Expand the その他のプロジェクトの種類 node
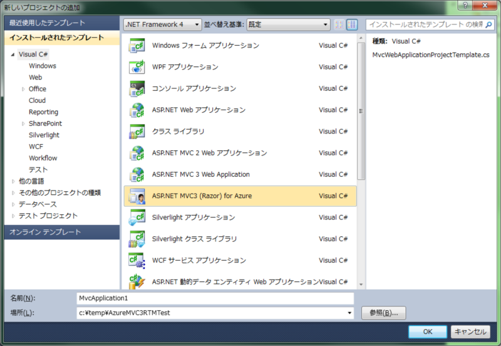501x346 pixels. (x=13, y=193)
